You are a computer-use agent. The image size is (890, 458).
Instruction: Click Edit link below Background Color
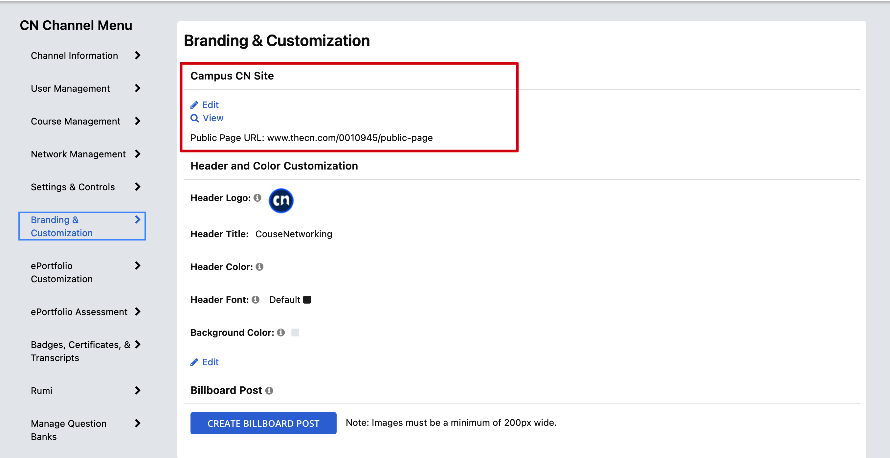[210, 362]
